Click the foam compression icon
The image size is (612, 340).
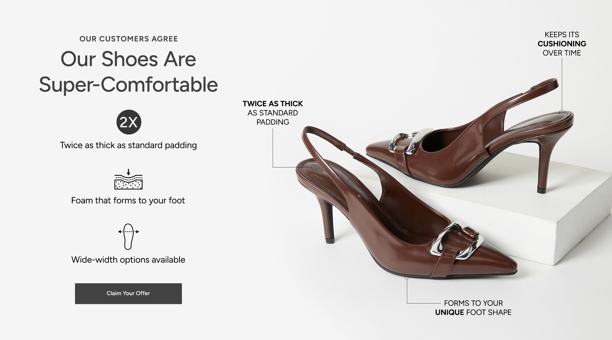(x=129, y=179)
